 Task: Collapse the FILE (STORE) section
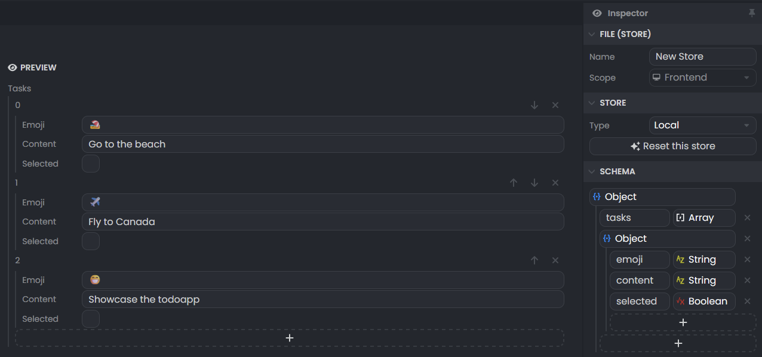(x=592, y=34)
